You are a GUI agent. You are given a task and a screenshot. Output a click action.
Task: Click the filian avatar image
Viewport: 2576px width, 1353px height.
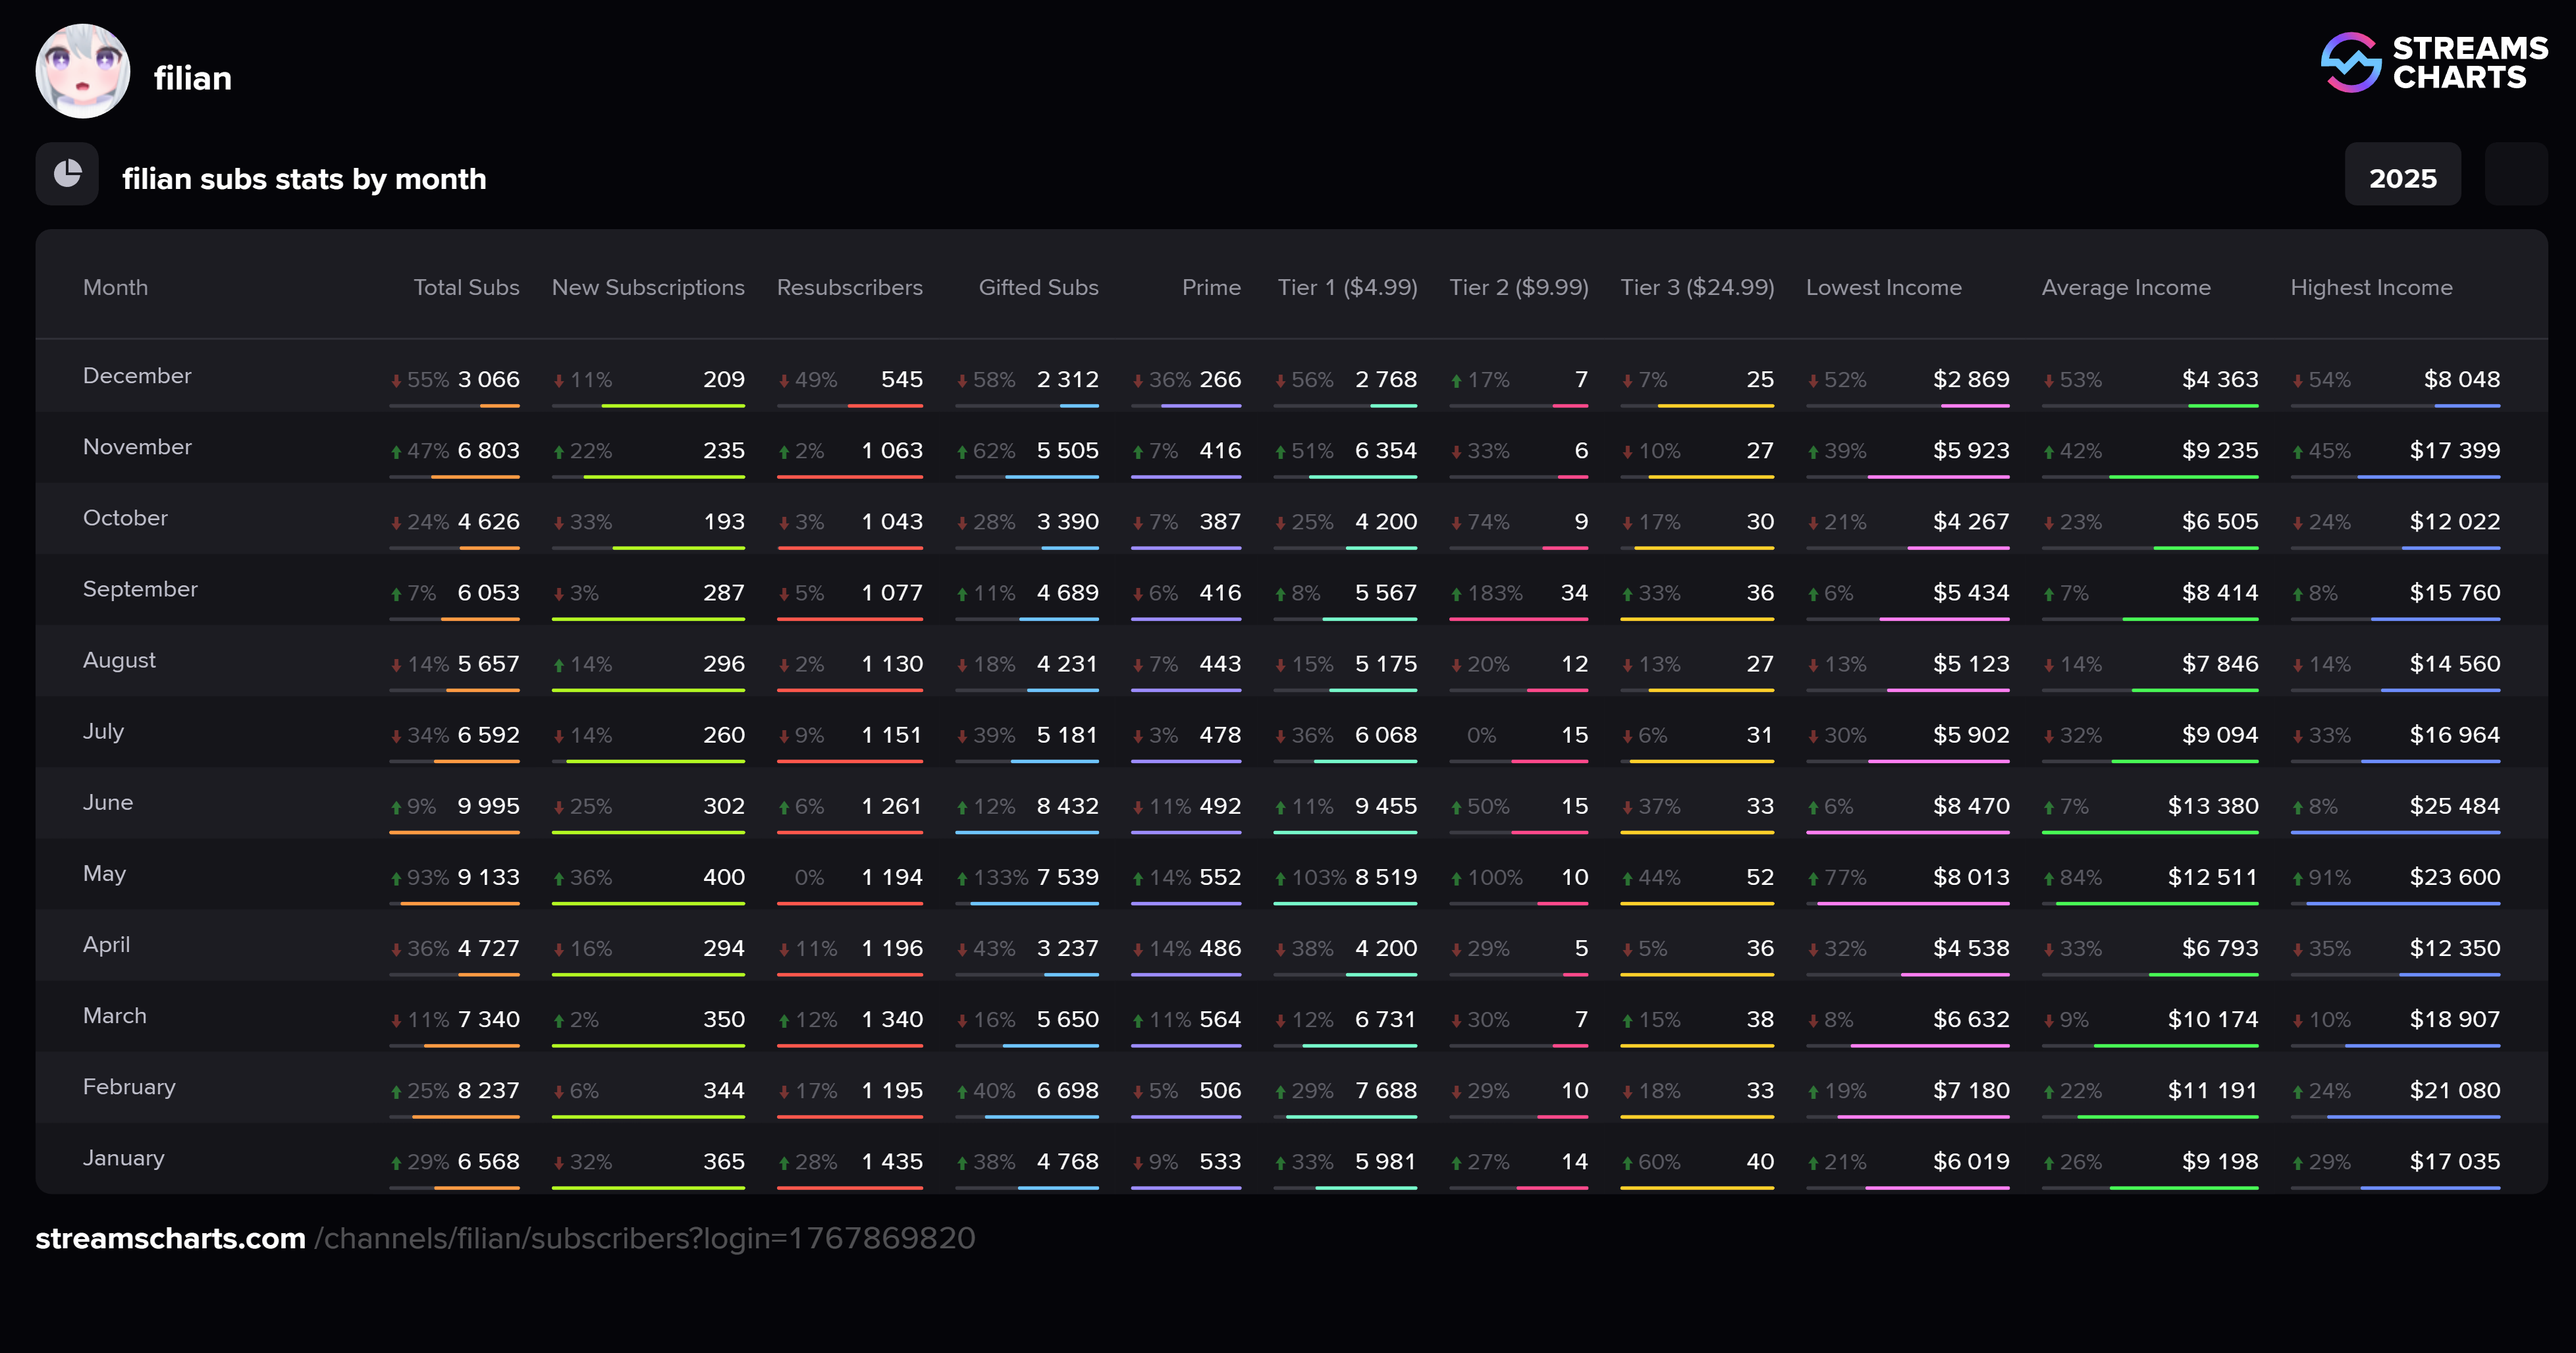83,72
